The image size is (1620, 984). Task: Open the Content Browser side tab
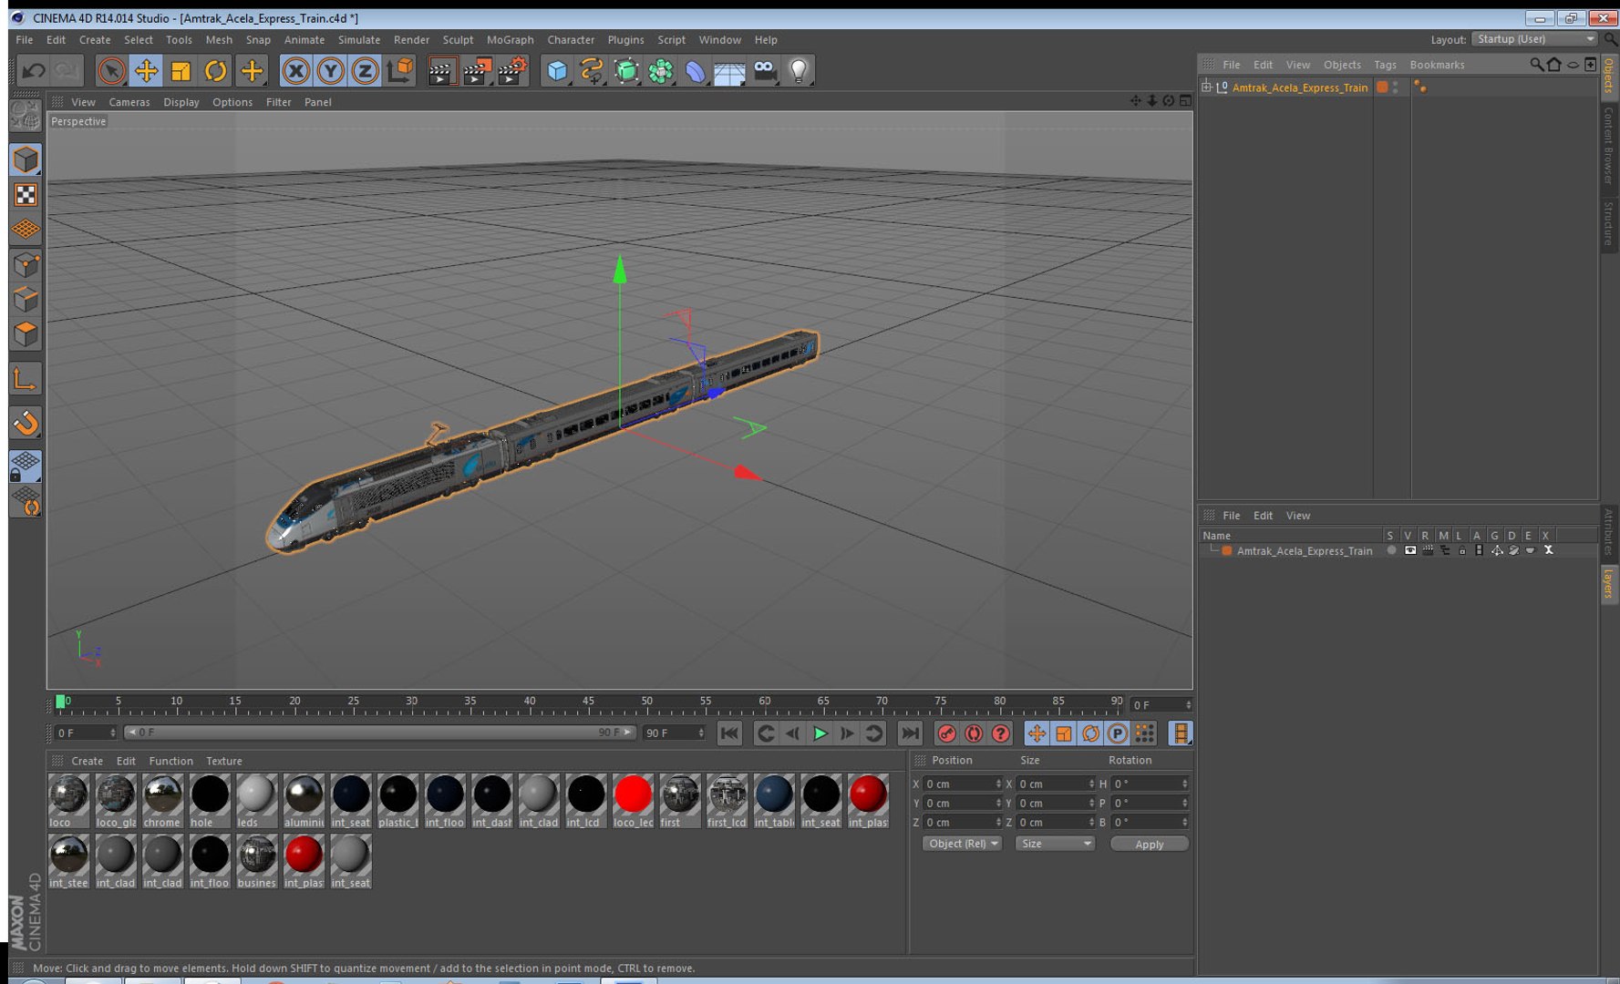pyautogui.click(x=1609, y=146)
